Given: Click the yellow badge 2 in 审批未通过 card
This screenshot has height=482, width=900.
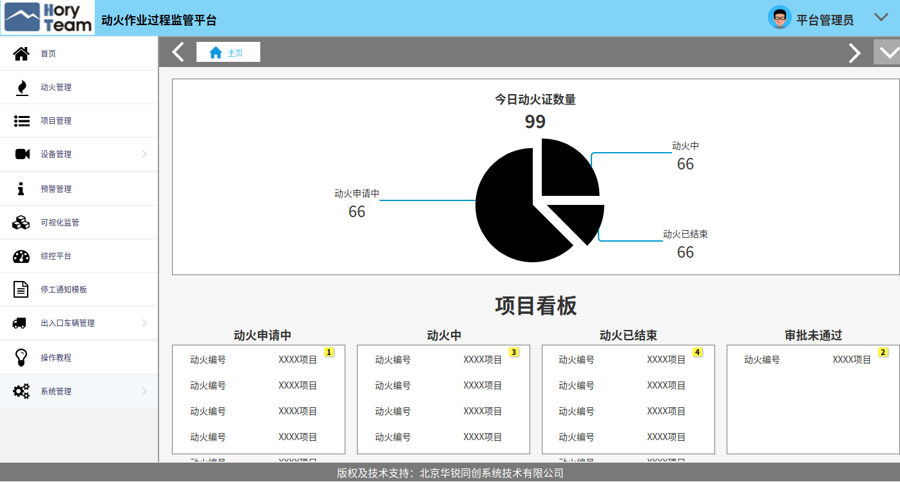Looking at the screenshot, I should coord(883,352).
